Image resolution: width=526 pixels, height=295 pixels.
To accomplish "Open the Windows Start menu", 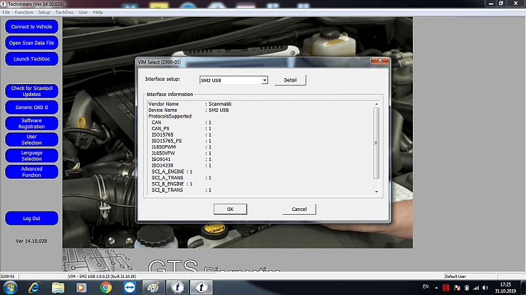I will [x=10, y=288].
